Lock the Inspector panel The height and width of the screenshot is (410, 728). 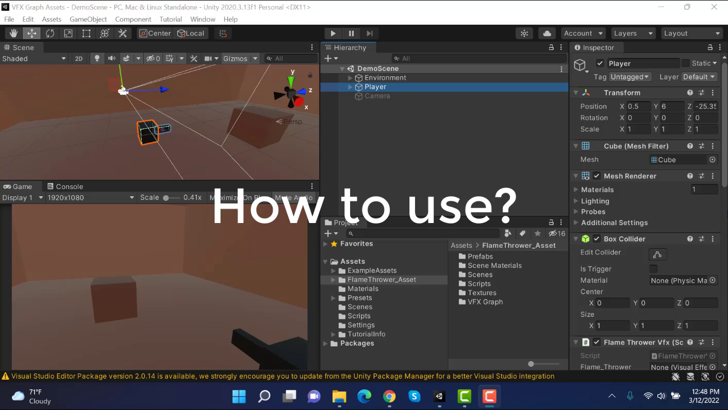tap(710, 47)
